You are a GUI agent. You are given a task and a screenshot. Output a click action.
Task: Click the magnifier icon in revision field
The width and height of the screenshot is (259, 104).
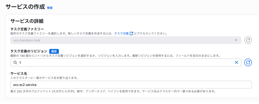point(15,62)
